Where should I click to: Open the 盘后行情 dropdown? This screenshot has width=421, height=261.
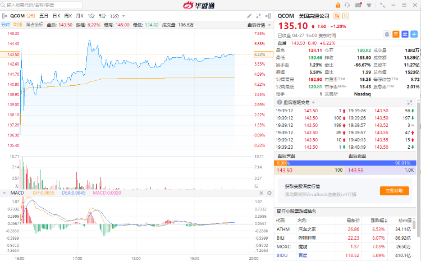[x=259, y=25]
